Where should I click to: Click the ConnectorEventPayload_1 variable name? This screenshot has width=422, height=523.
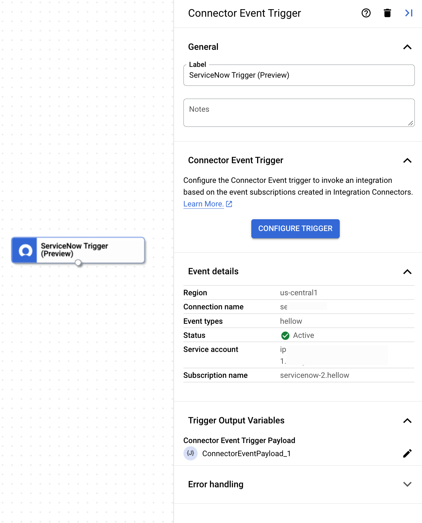[246, 453]
